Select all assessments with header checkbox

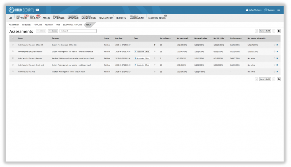(x=13, y=38)
